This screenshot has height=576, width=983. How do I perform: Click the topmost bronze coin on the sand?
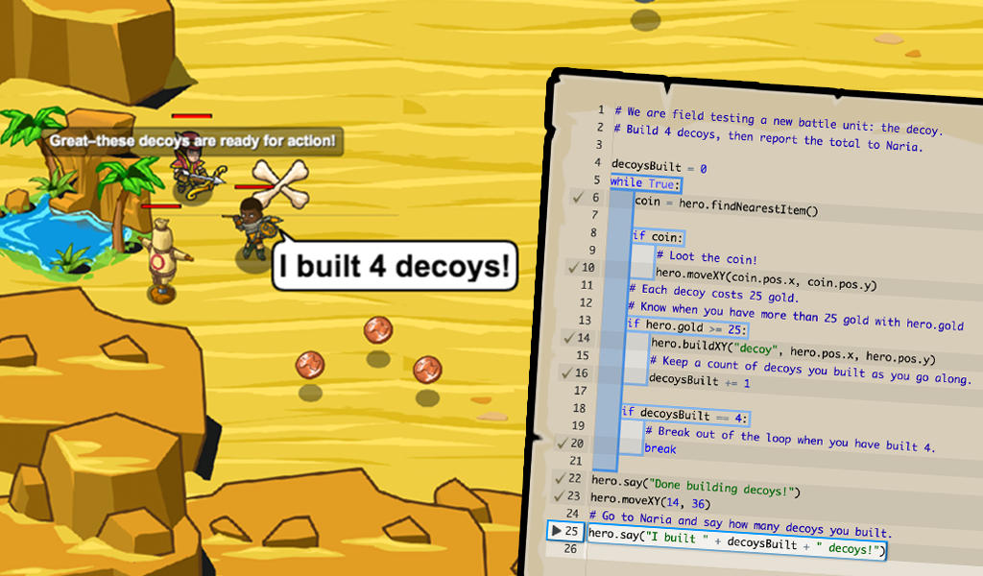378,331
